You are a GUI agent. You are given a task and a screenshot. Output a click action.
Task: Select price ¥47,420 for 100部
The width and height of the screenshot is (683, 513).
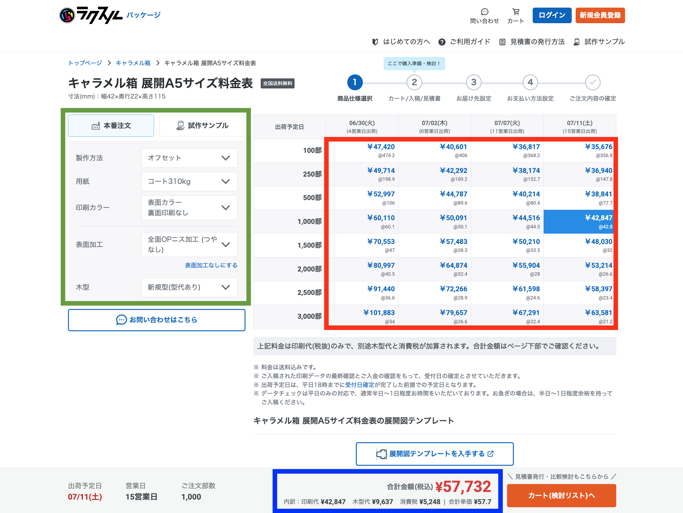[362, 150]
